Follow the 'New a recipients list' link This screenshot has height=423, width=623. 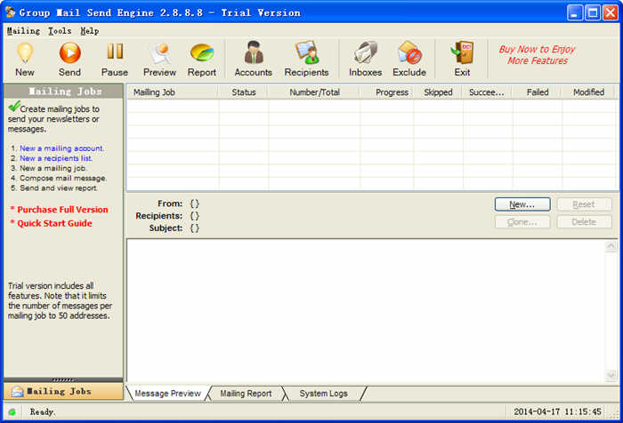point(55,158)
